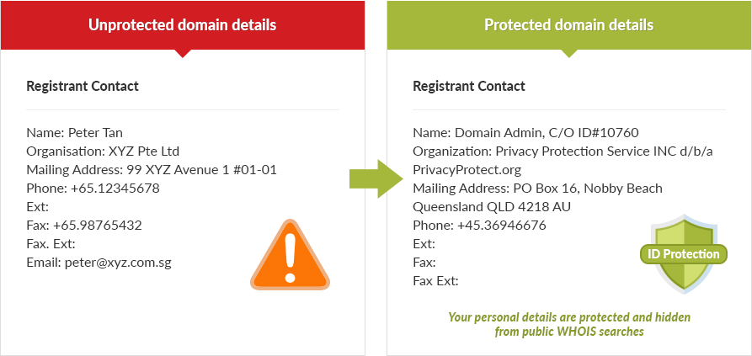Click the red Unprotected domain details header
Screen dimensions: 752x356
pos(182,24)
